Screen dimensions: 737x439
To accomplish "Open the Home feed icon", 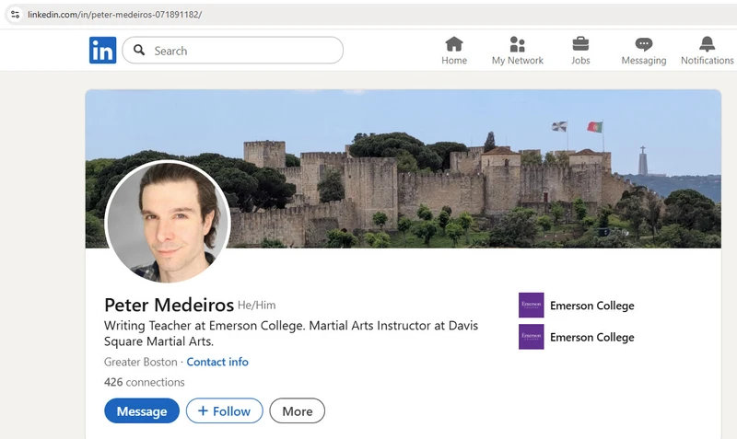I will tap(454, 44).
